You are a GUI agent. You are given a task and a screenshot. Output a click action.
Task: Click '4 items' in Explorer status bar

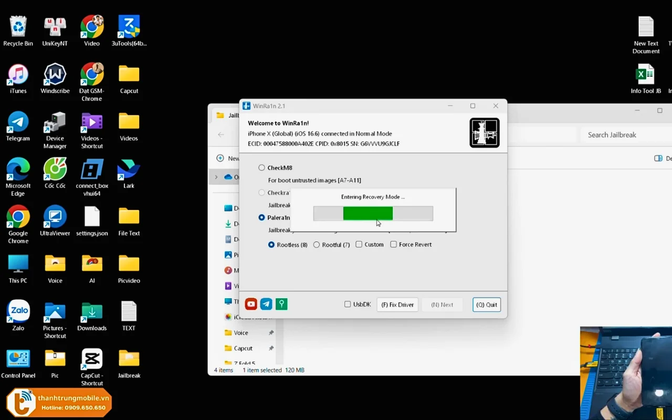click(224, 370)
